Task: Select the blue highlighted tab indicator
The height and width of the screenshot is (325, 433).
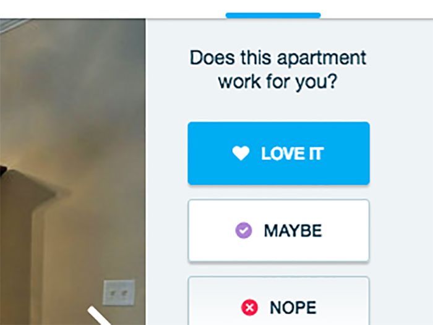Action: point(273,15)
